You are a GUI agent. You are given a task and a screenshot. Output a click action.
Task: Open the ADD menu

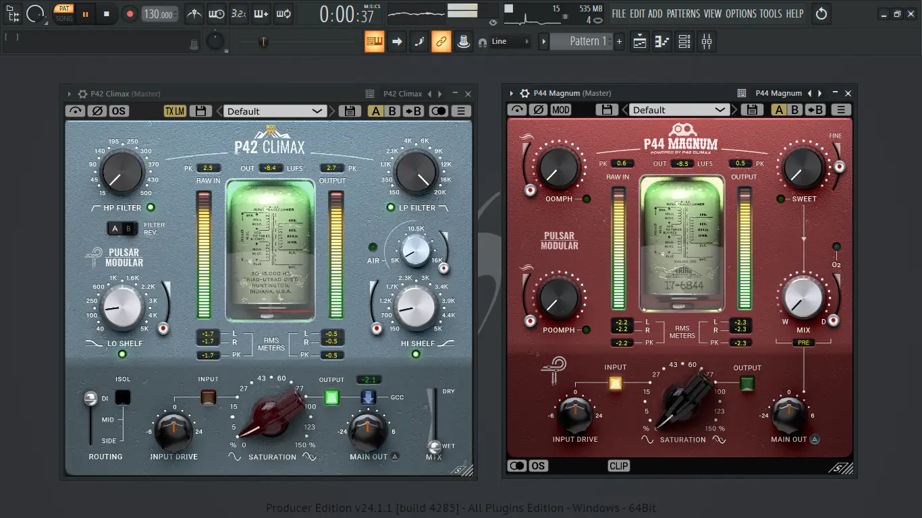tap(655, 13)
